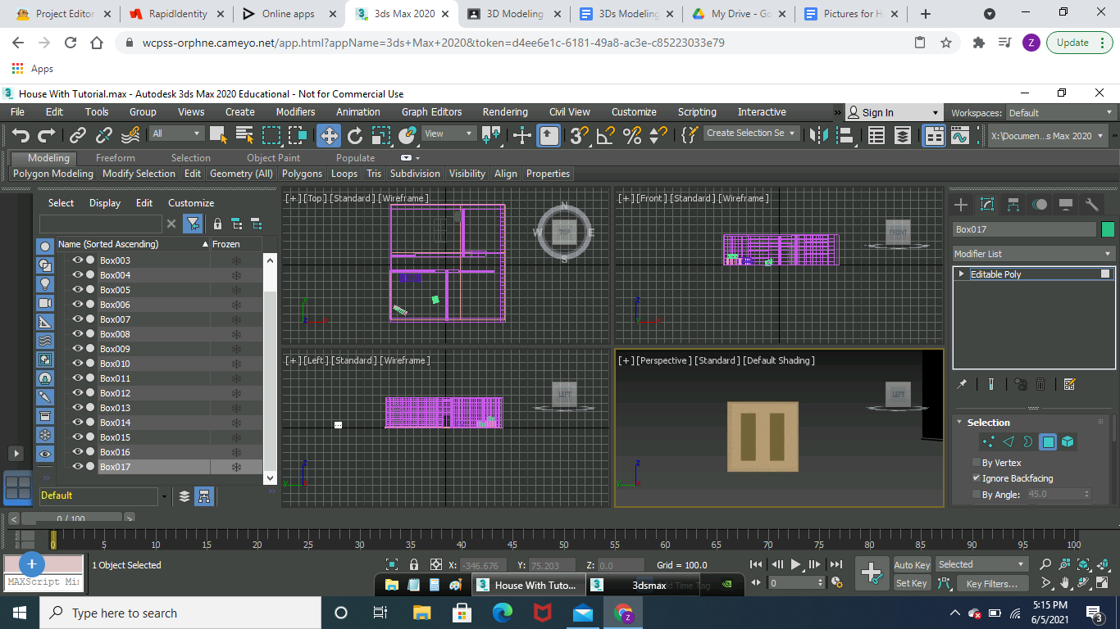This screenshot has width=1120, height=629.
Task: Expand the Editable Poly stack entry
Action: pos(962,274)
